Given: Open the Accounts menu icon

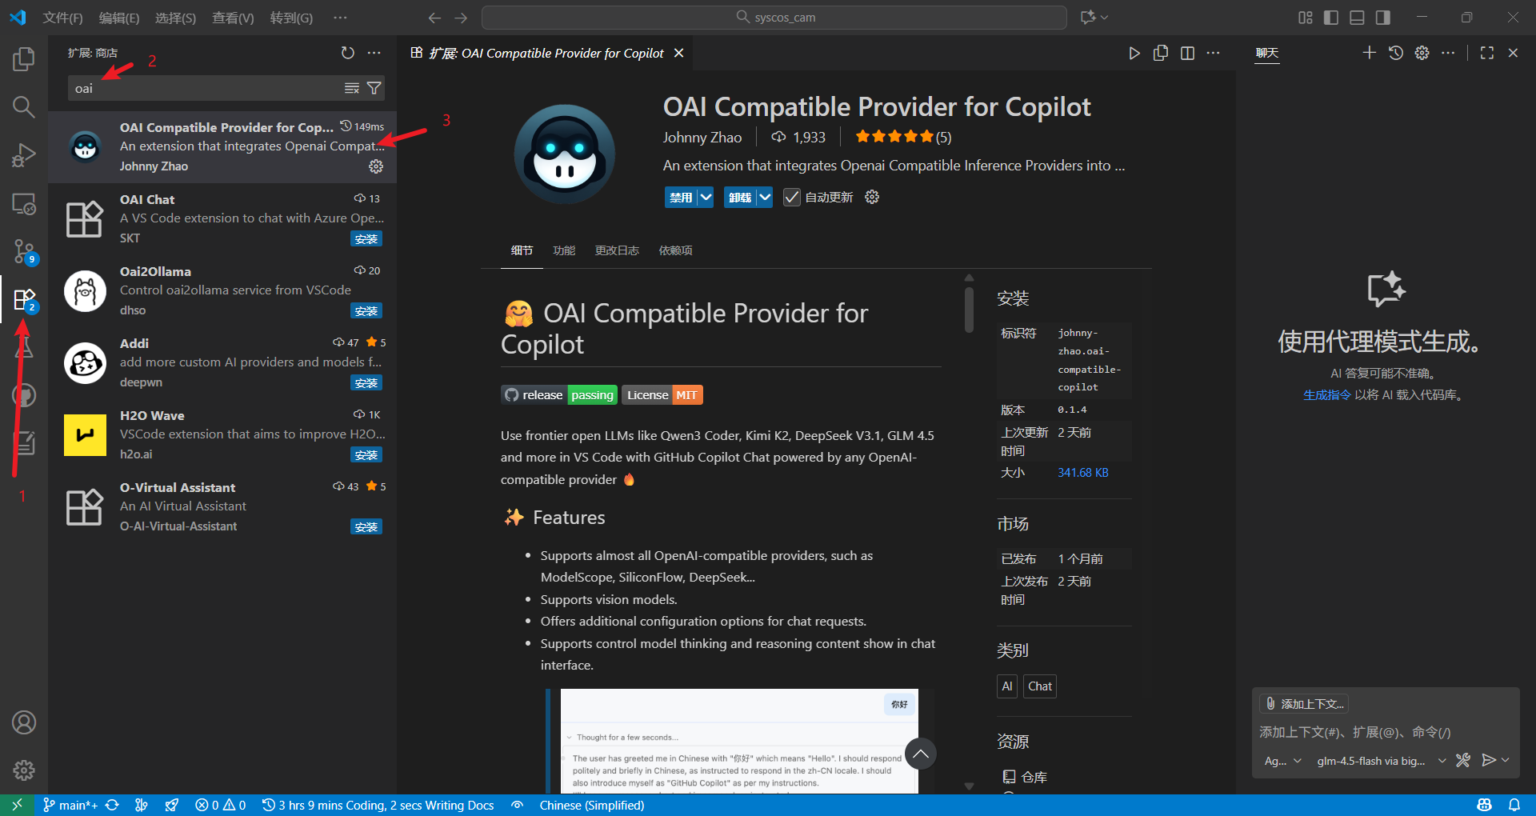Looking at the screenshot, I should (24, 722).
